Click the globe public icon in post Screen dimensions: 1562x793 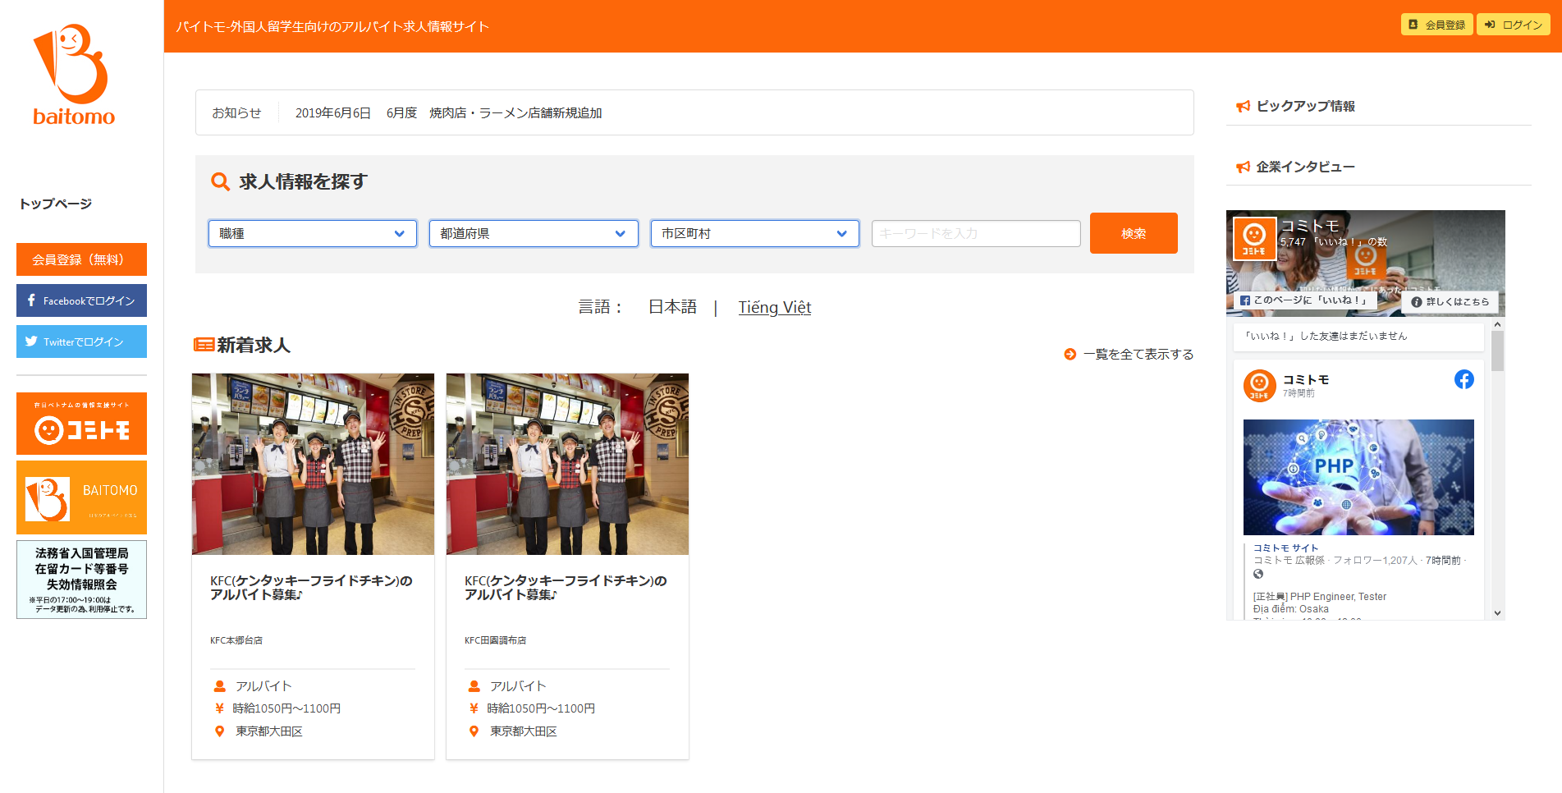pyautogui.click(x=1258, y=574)
